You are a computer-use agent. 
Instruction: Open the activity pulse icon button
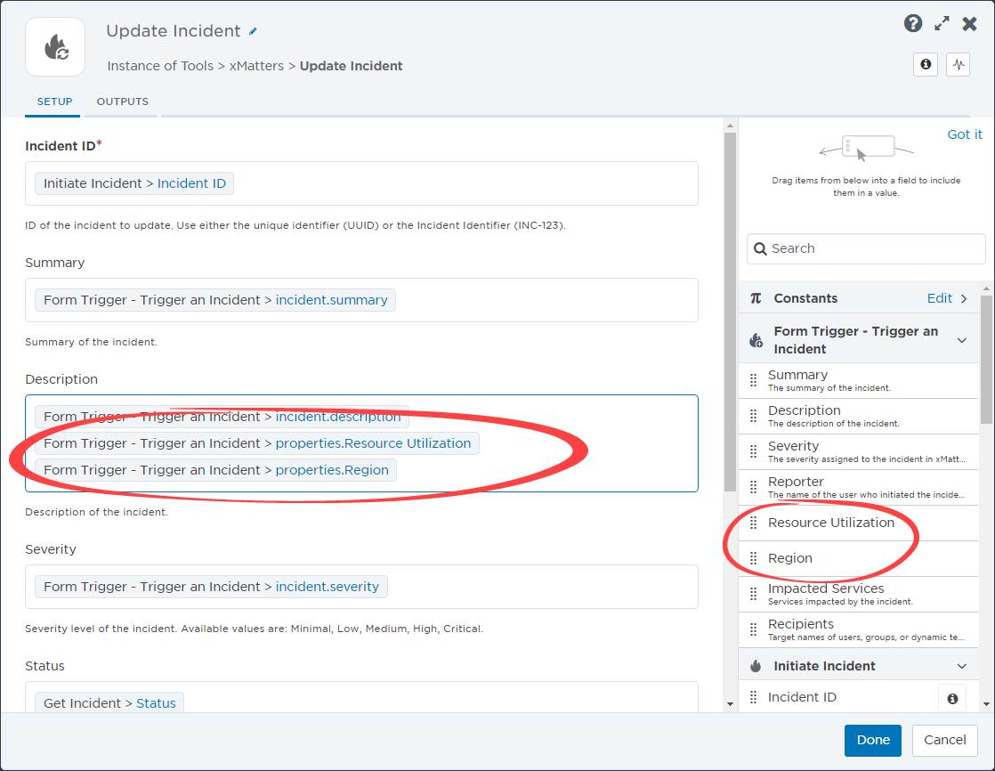(959, 64)
